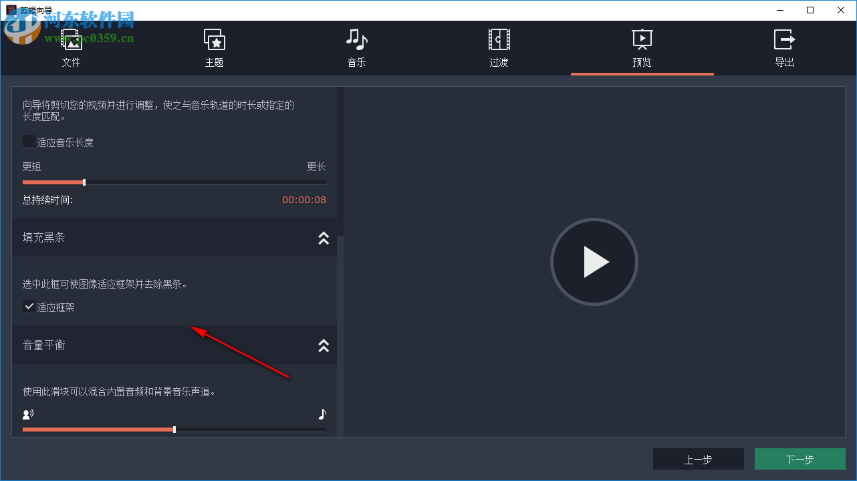
Task: Expand the 填充黑条 panel header
Action: (x=324, y=238)
